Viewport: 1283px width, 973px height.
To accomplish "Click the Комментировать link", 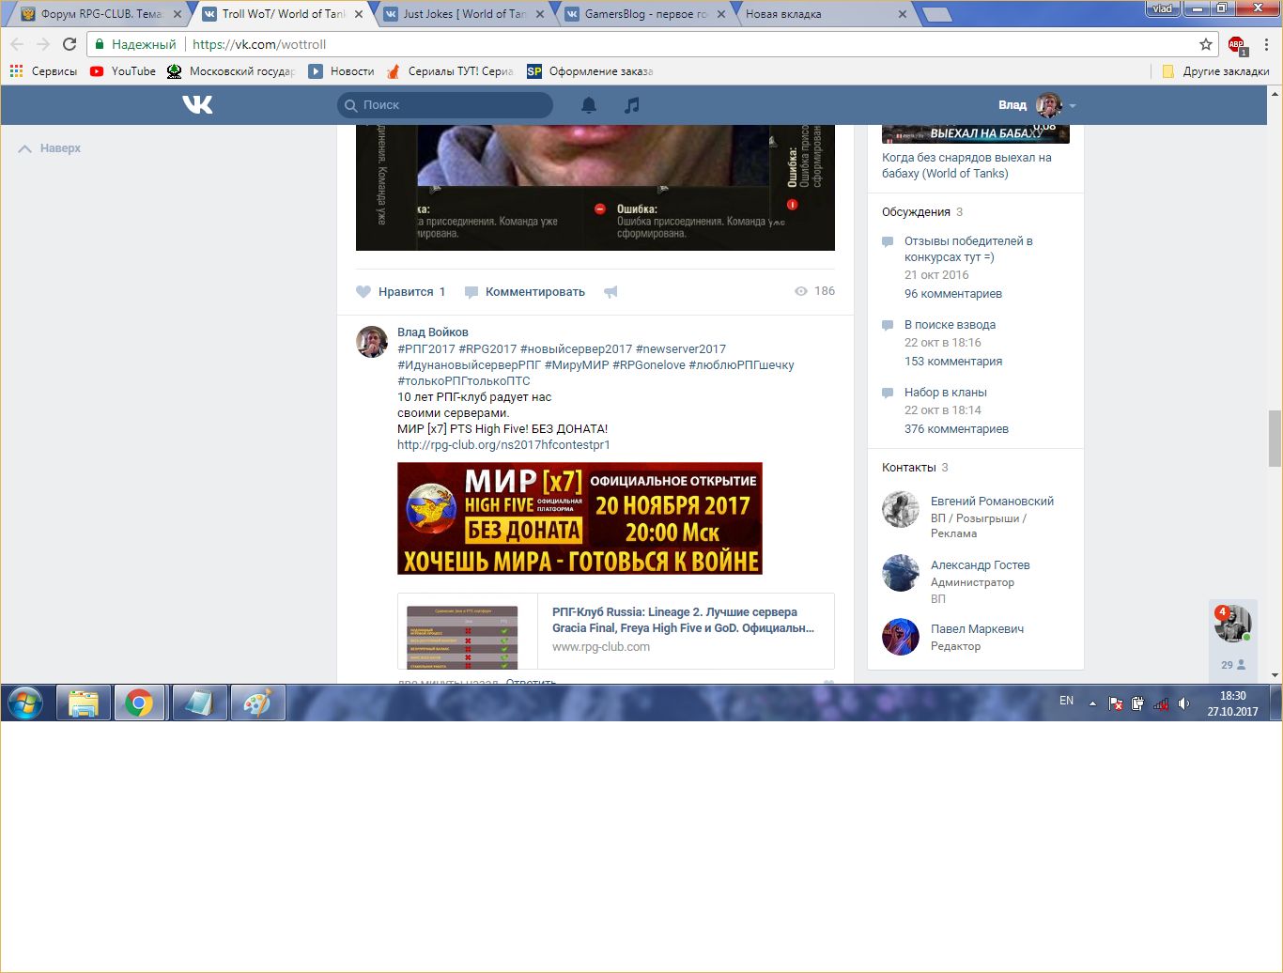I will (534, 292).
